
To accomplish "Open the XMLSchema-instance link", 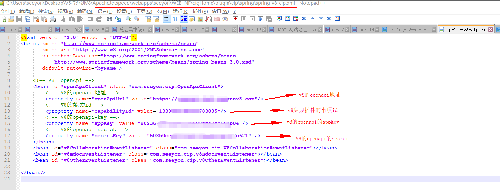I will click(x=139, y=50).
